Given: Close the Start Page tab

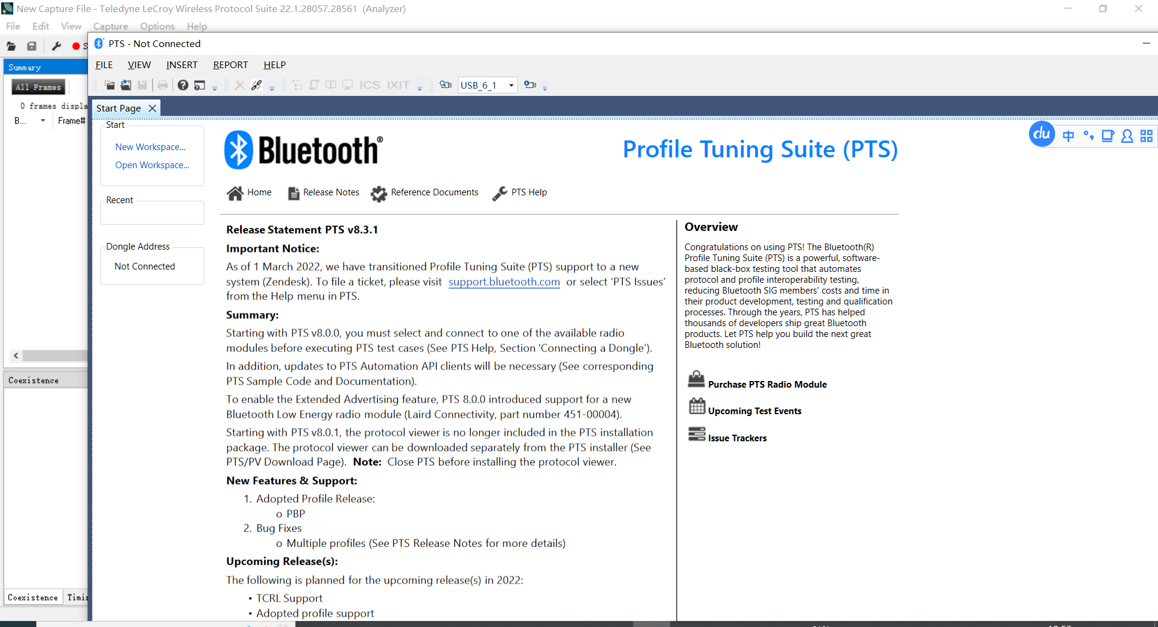Looking at the screenshot, I should (x=153, y=108).
